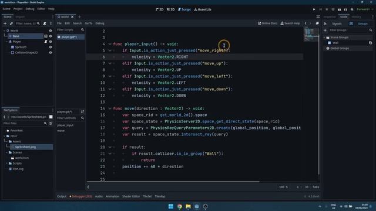The width and height of the screenshot is (376, 211).
Task: Toggle visibility of Base node
Action: click(51, 36)
